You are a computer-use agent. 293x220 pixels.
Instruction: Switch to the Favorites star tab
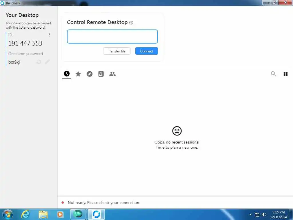[x=78, y=74]
